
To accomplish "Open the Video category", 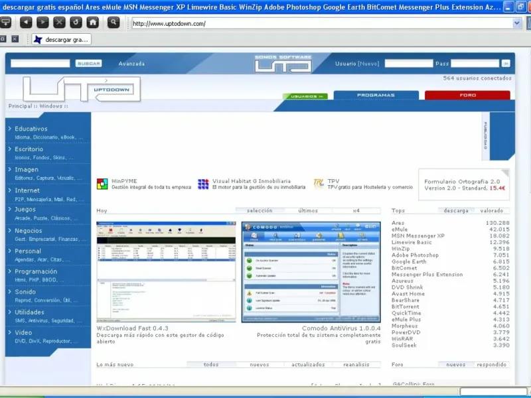I will click(x=23, y=332).
